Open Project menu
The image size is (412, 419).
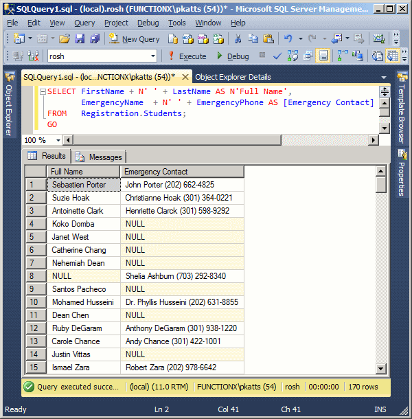(116, 23)
